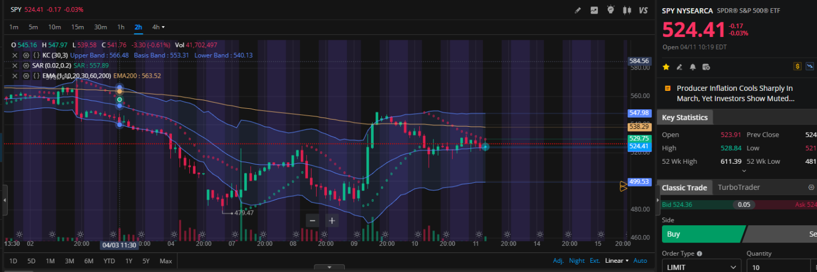Screen dimensions: 817x272
Task: Switch to 1m interval
Action: click(14, 27)
